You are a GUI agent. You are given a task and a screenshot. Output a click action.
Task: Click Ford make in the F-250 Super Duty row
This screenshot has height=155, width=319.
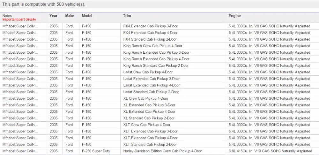69,151
